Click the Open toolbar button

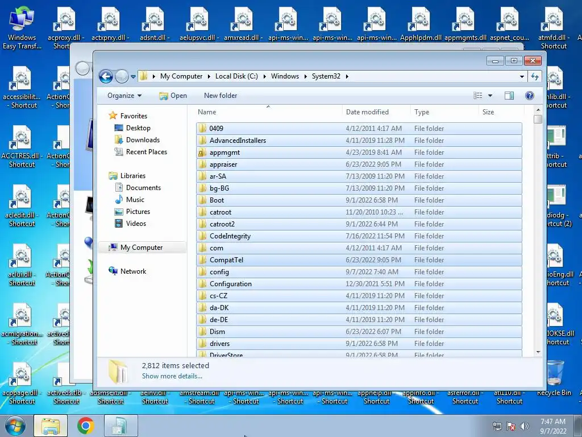point(173,96)
